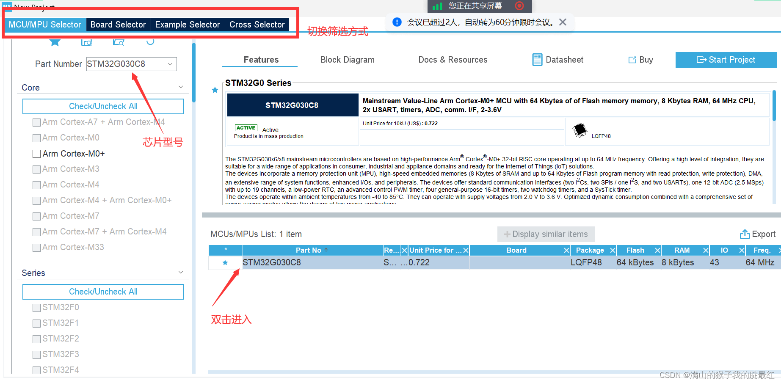This screenshot has width=781, height=383.
Task: Click the star column header
Action: (226, 250)
